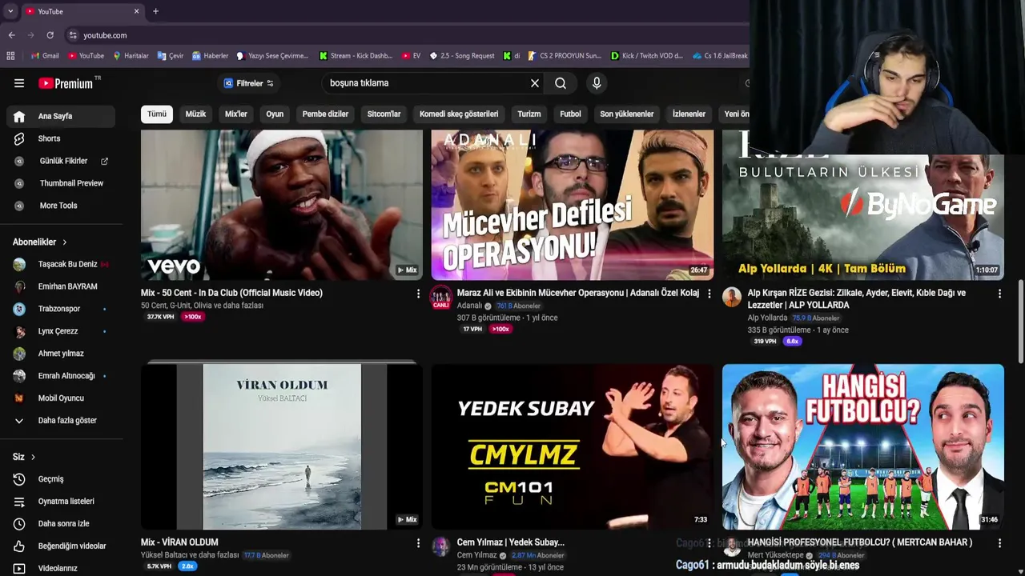
Task: Open options menu for VİRAN OLDUM mix
Action: (418, 543)
